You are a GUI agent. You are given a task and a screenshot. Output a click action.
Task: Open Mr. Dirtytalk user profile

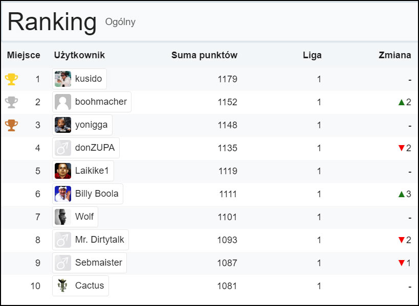(91, 240)
